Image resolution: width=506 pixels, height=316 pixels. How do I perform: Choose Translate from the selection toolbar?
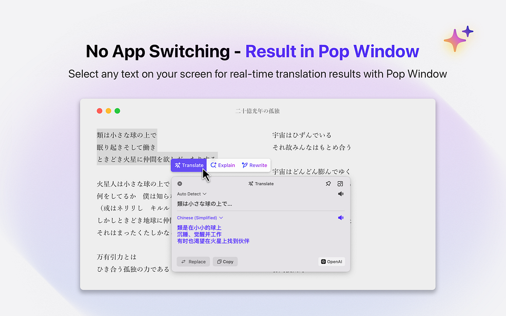click(x=189, y=165)
